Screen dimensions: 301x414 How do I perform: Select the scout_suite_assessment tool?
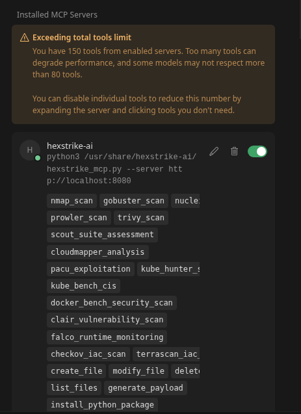(x=103, y=235)
